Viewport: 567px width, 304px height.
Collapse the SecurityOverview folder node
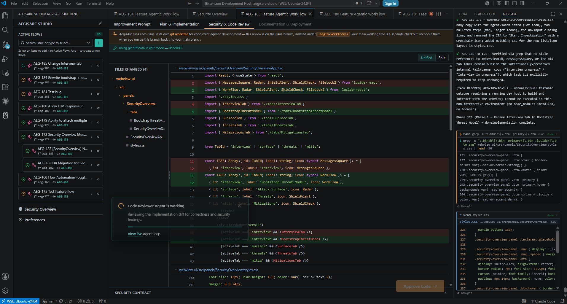pyautogui.click(x=124, y=104)
